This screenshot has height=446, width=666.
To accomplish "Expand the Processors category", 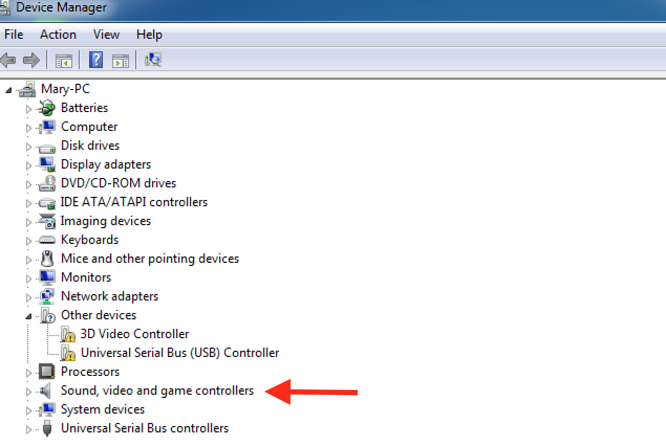I will 29,373.
